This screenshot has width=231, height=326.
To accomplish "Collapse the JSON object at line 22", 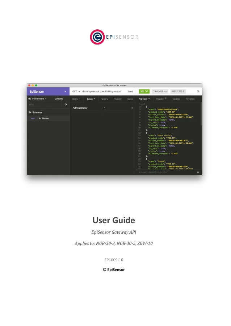I will click(142, 159).
